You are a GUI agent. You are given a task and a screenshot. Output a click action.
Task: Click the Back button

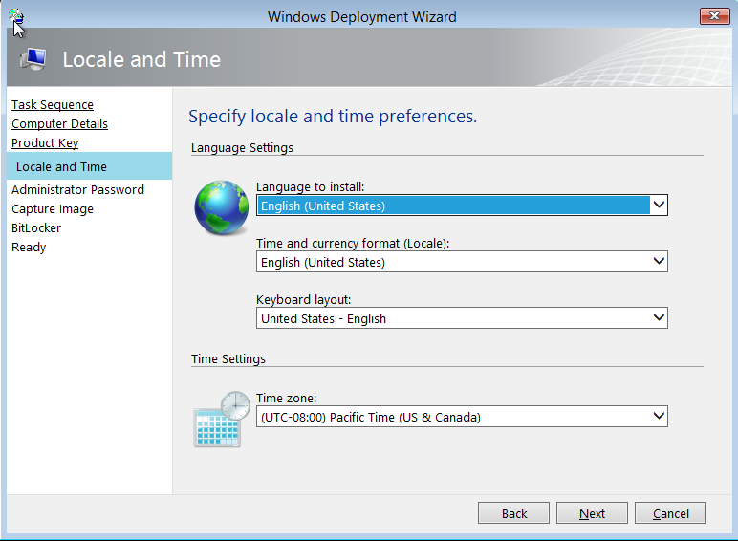coord(513,513)
